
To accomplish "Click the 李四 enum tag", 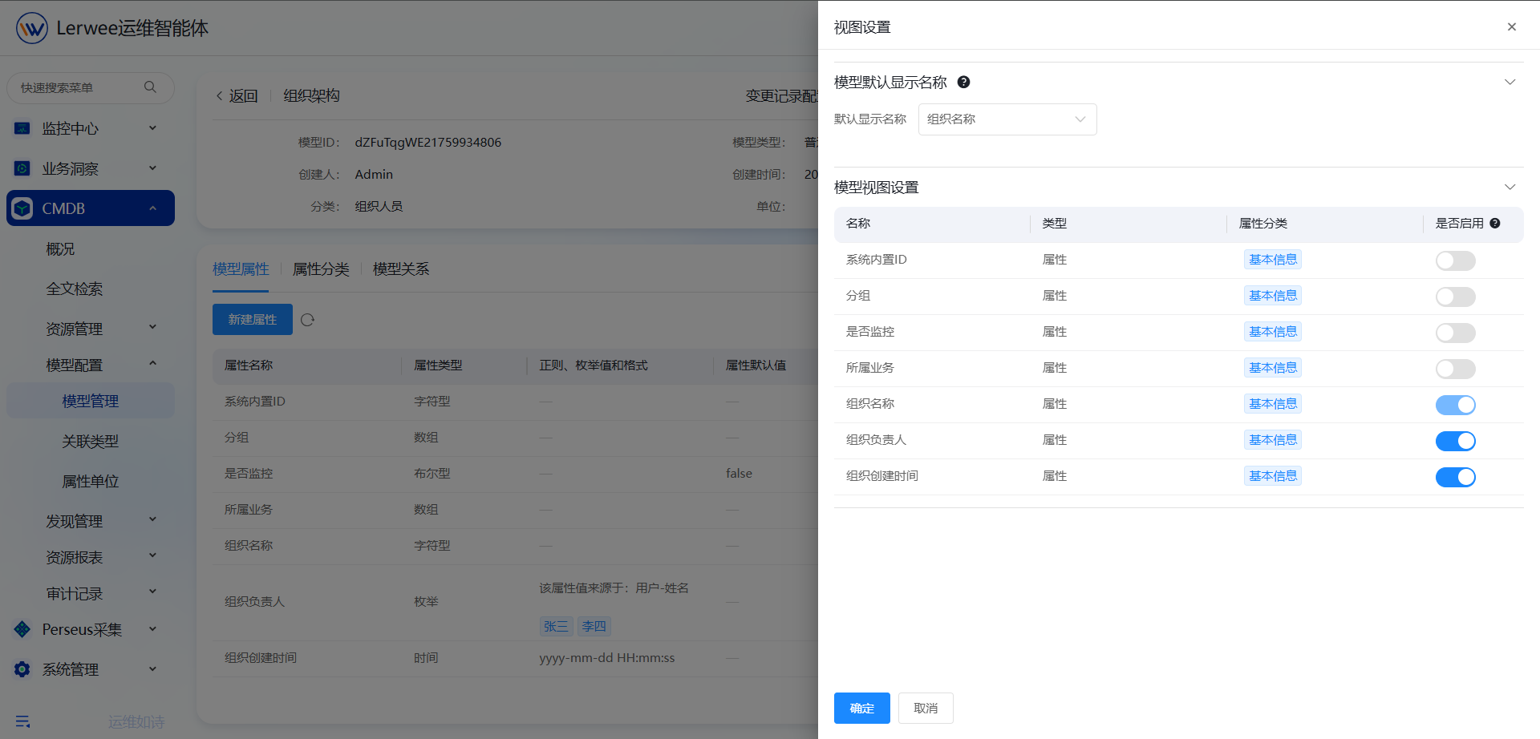I will [594, 626].
